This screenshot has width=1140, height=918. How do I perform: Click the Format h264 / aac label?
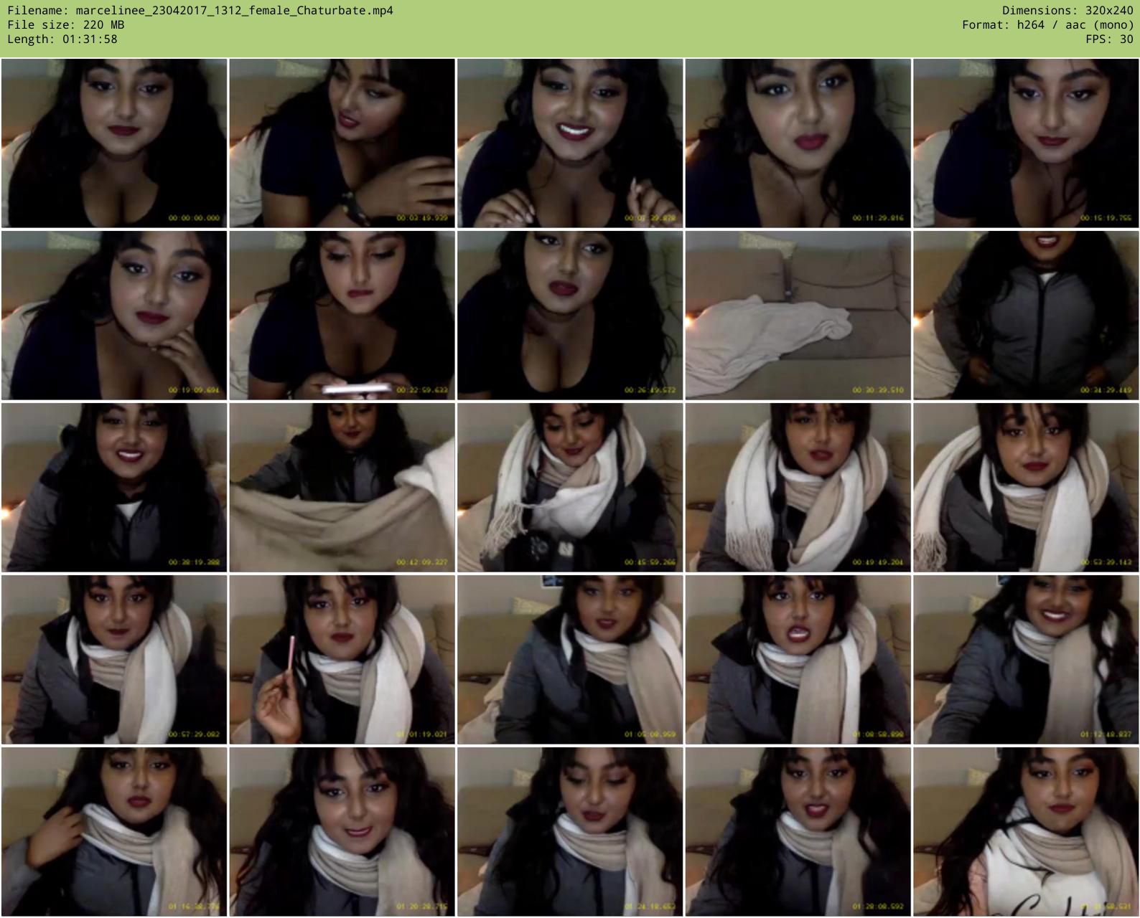(1047, 25)
